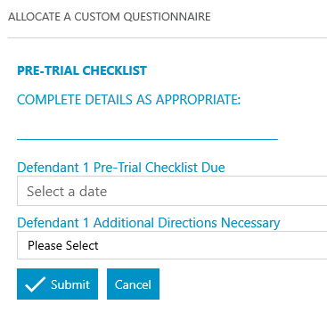Expand the Additional Directions Necessary dropdown

(x=172, y=245)
